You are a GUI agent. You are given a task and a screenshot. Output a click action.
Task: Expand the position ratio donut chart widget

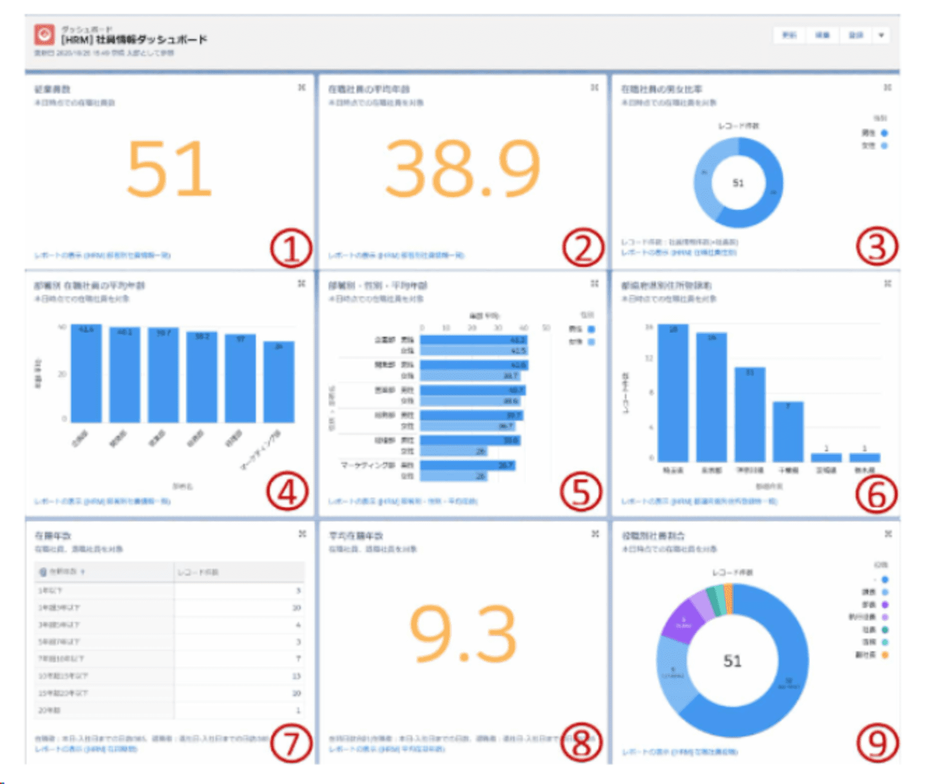(x=888, y=534)
